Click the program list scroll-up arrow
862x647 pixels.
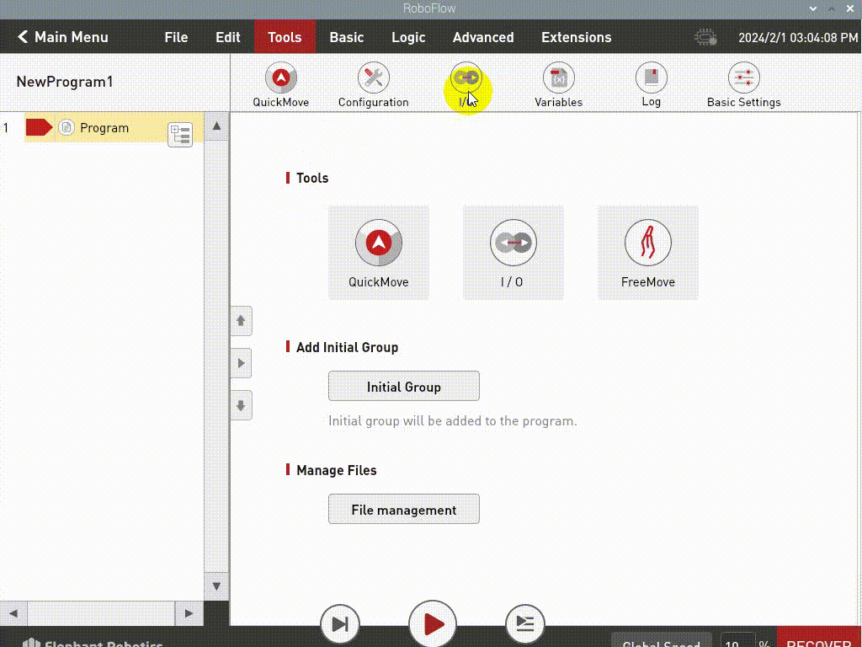(216, 126)
